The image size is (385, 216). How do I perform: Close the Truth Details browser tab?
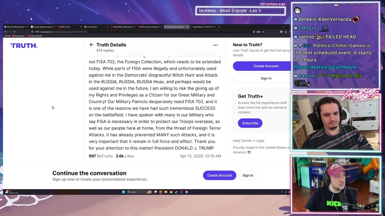tap(188, 27)
